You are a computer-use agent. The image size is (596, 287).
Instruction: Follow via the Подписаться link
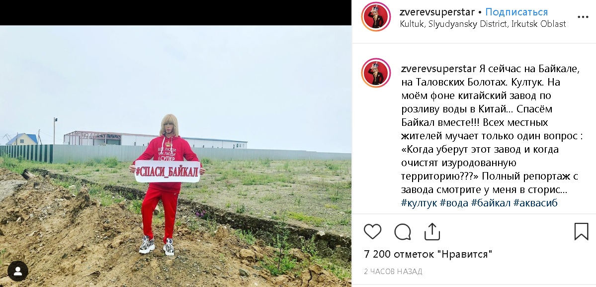coord(516,12)
